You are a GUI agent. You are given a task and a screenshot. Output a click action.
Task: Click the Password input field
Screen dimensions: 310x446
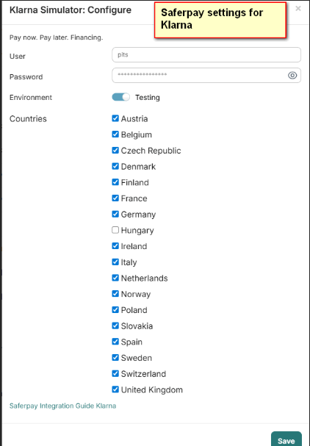[x=206, y=76]
